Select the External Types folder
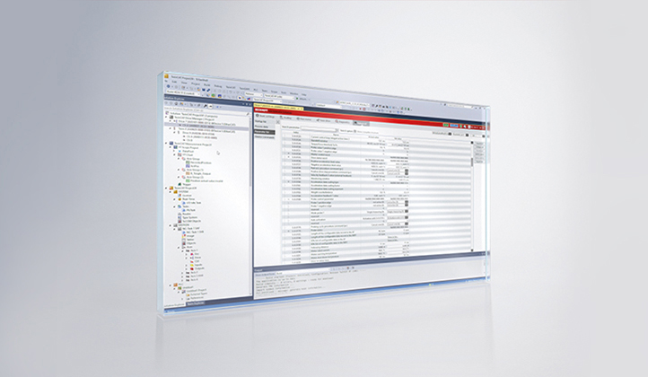This screenshot has width=648, height=377. click(x=197, y=294)
